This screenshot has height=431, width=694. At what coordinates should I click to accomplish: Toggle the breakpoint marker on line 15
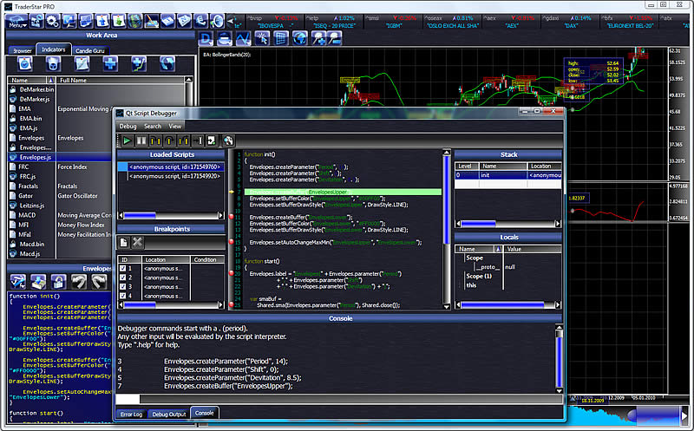tap(231, 242)
